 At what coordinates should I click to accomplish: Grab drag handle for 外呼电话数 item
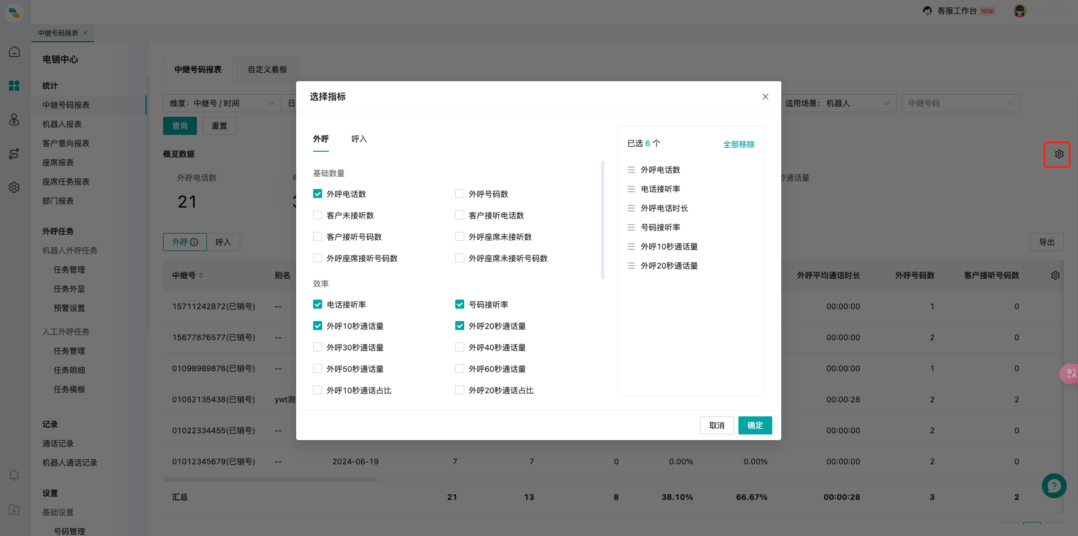click(631, 170)
